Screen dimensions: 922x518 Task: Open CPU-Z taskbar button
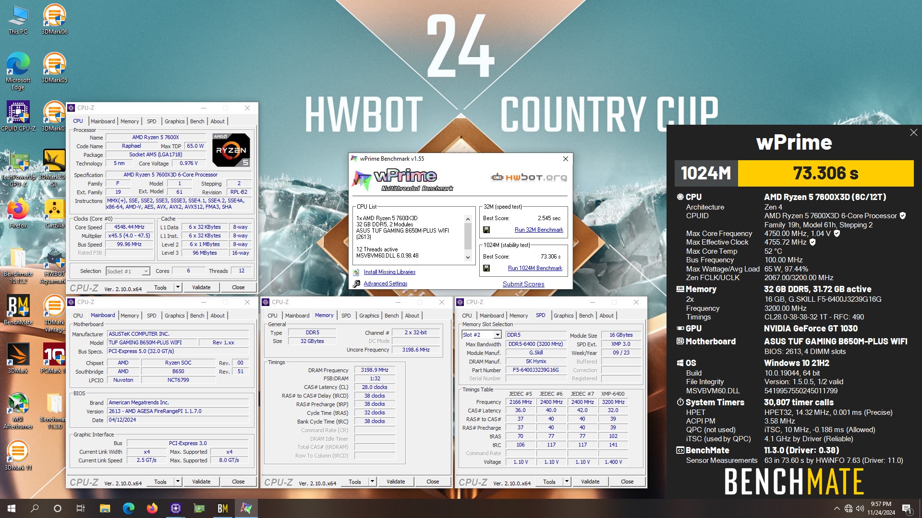(x=175, y=508)
